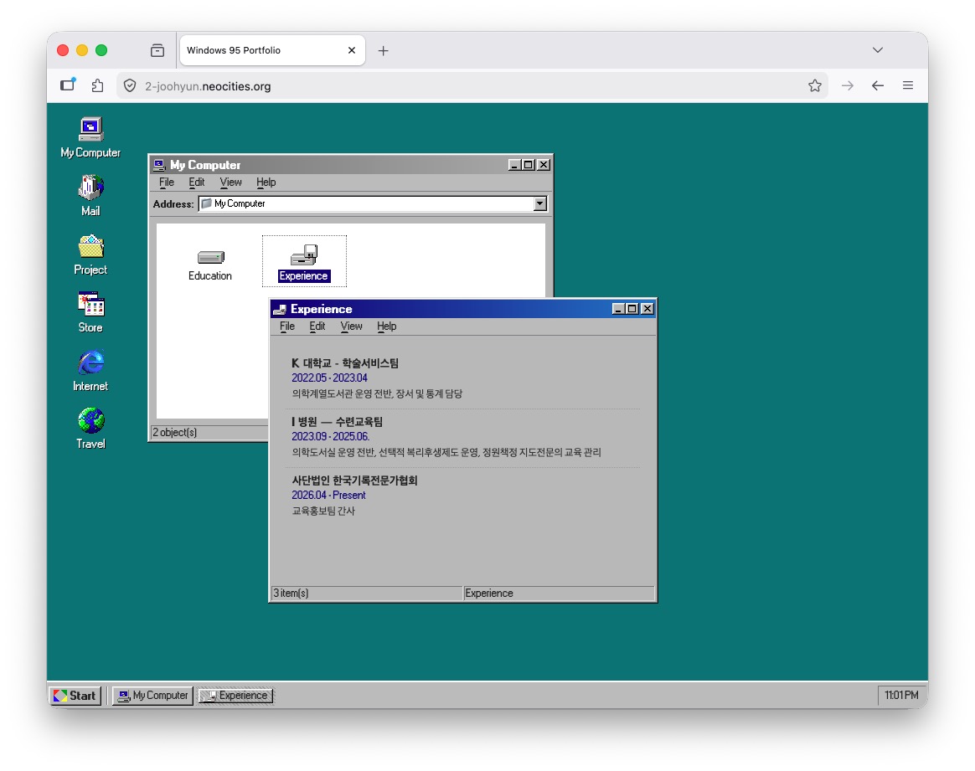This screenshot has height=771, width=975.
Task: Click the My Computer window title icon
Action: 159,165
